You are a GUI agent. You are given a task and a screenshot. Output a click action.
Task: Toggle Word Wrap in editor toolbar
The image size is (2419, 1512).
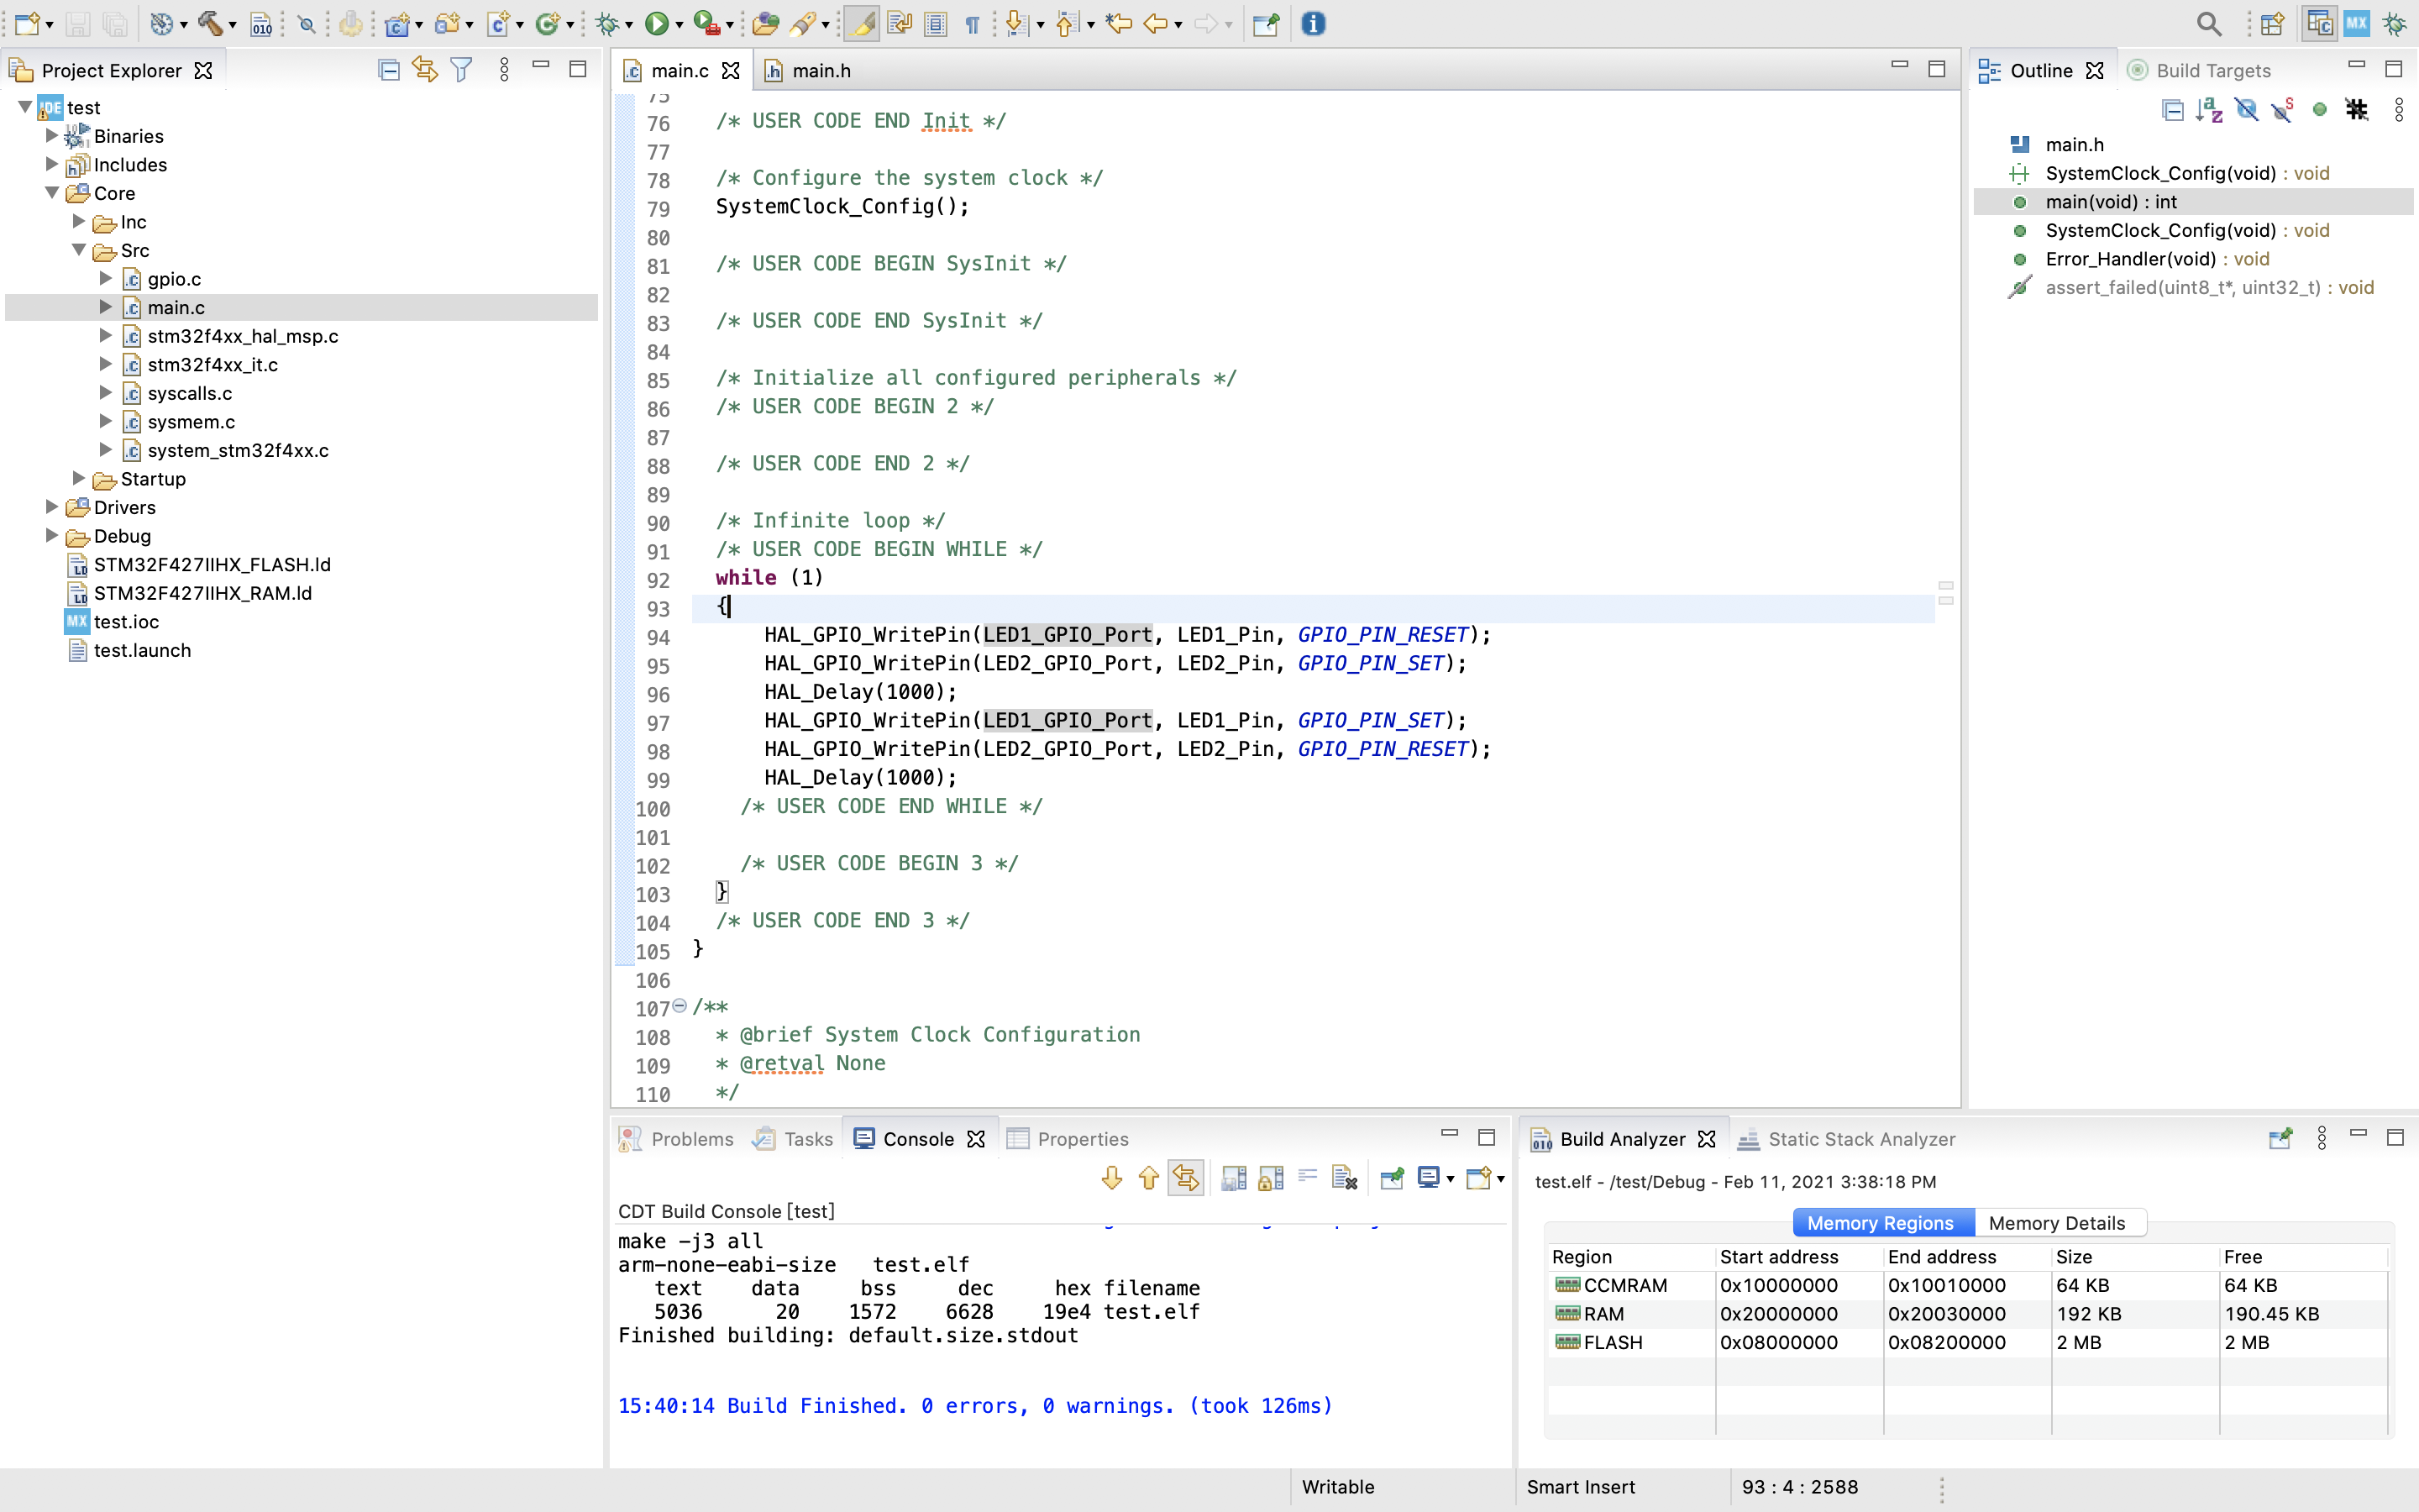[x=900, y=23]
